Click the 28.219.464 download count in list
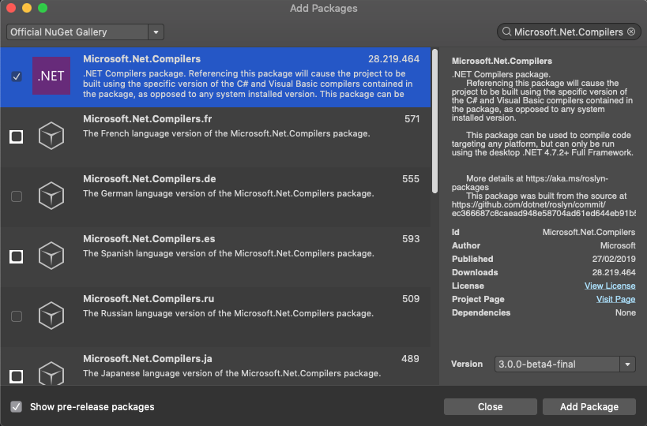 (393, 59)
